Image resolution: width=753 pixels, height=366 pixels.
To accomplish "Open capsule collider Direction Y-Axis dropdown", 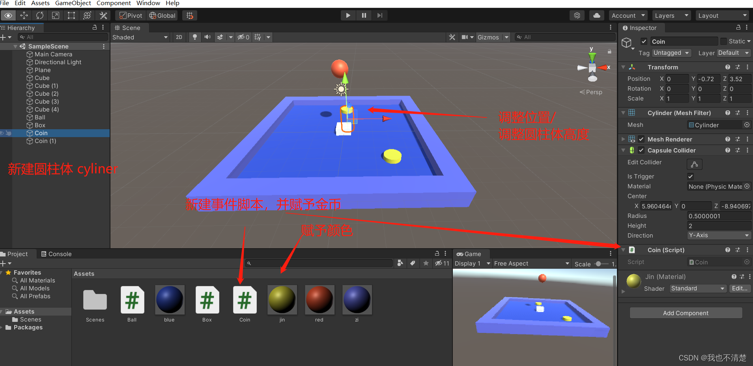I will (x=719, y=235).
